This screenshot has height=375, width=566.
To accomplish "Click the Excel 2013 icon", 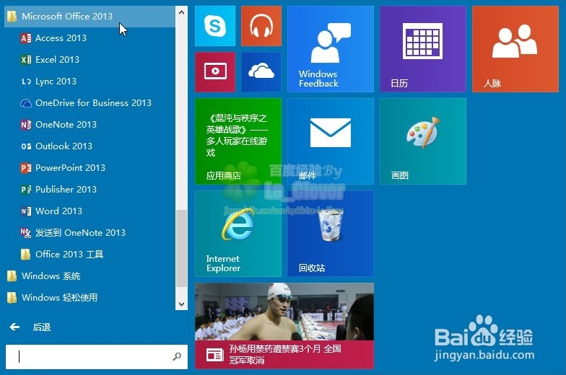I will [26, 59].
